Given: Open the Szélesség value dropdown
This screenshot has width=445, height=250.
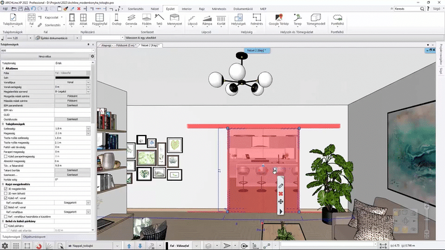Looking at the screenshot, I should [x=88, y=128].
